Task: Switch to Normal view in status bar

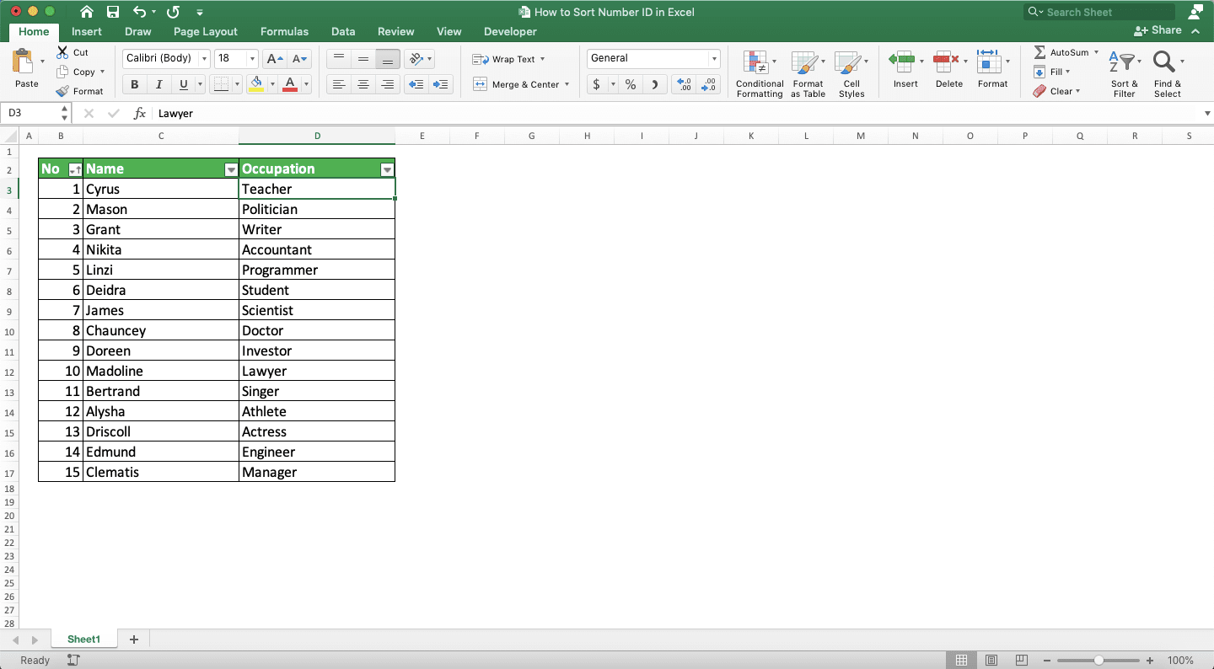Action: [961, 661]
